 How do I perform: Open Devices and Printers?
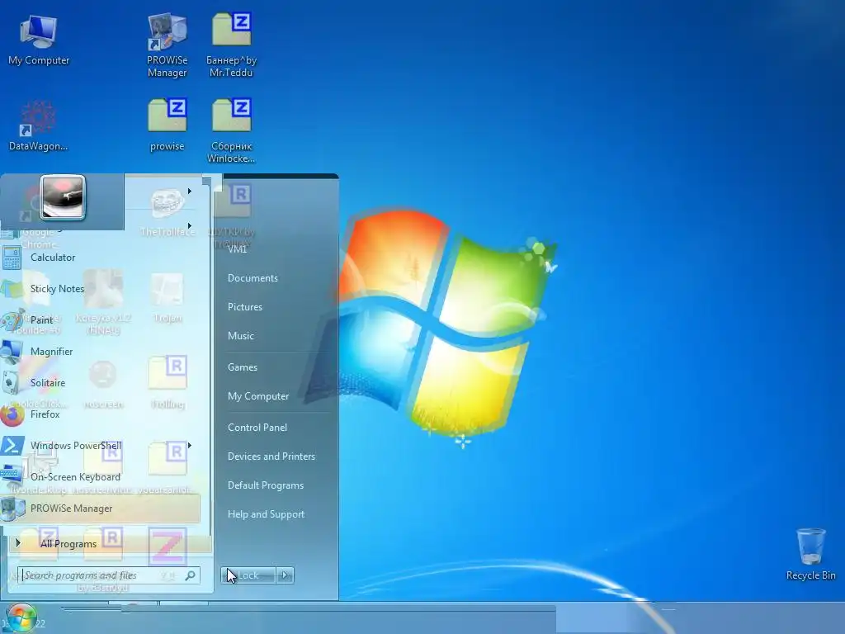pyautogui.click(x=271, y=457)
